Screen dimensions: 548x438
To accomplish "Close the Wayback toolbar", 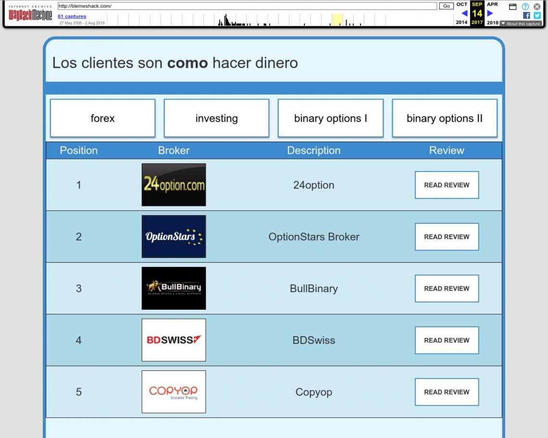I will (537, 7).
